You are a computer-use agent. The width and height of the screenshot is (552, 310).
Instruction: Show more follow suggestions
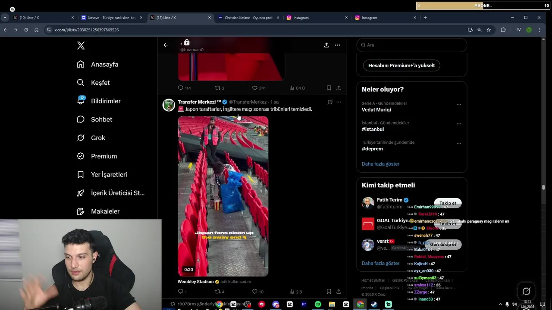click(x=380, y=263)
